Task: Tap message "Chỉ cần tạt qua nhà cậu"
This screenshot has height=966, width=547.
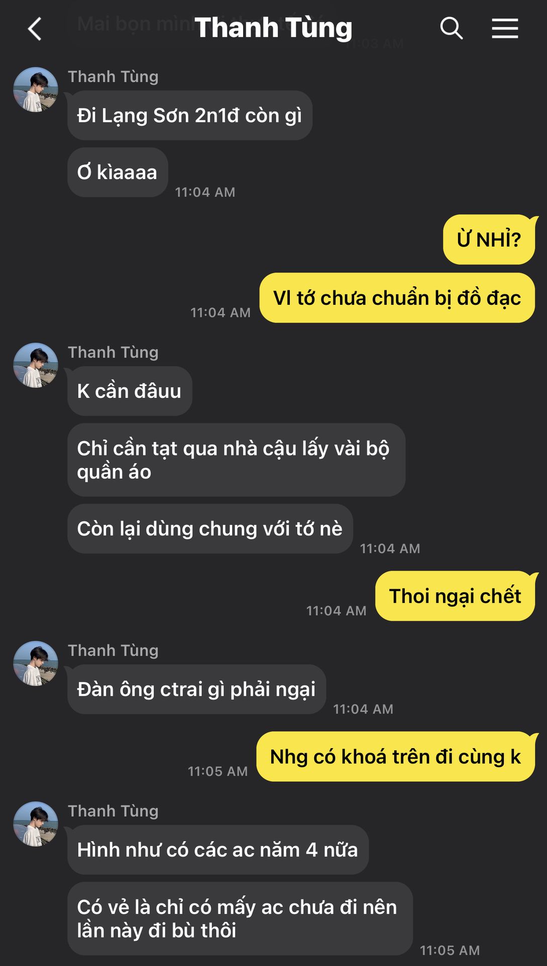Action: (236, 460)
